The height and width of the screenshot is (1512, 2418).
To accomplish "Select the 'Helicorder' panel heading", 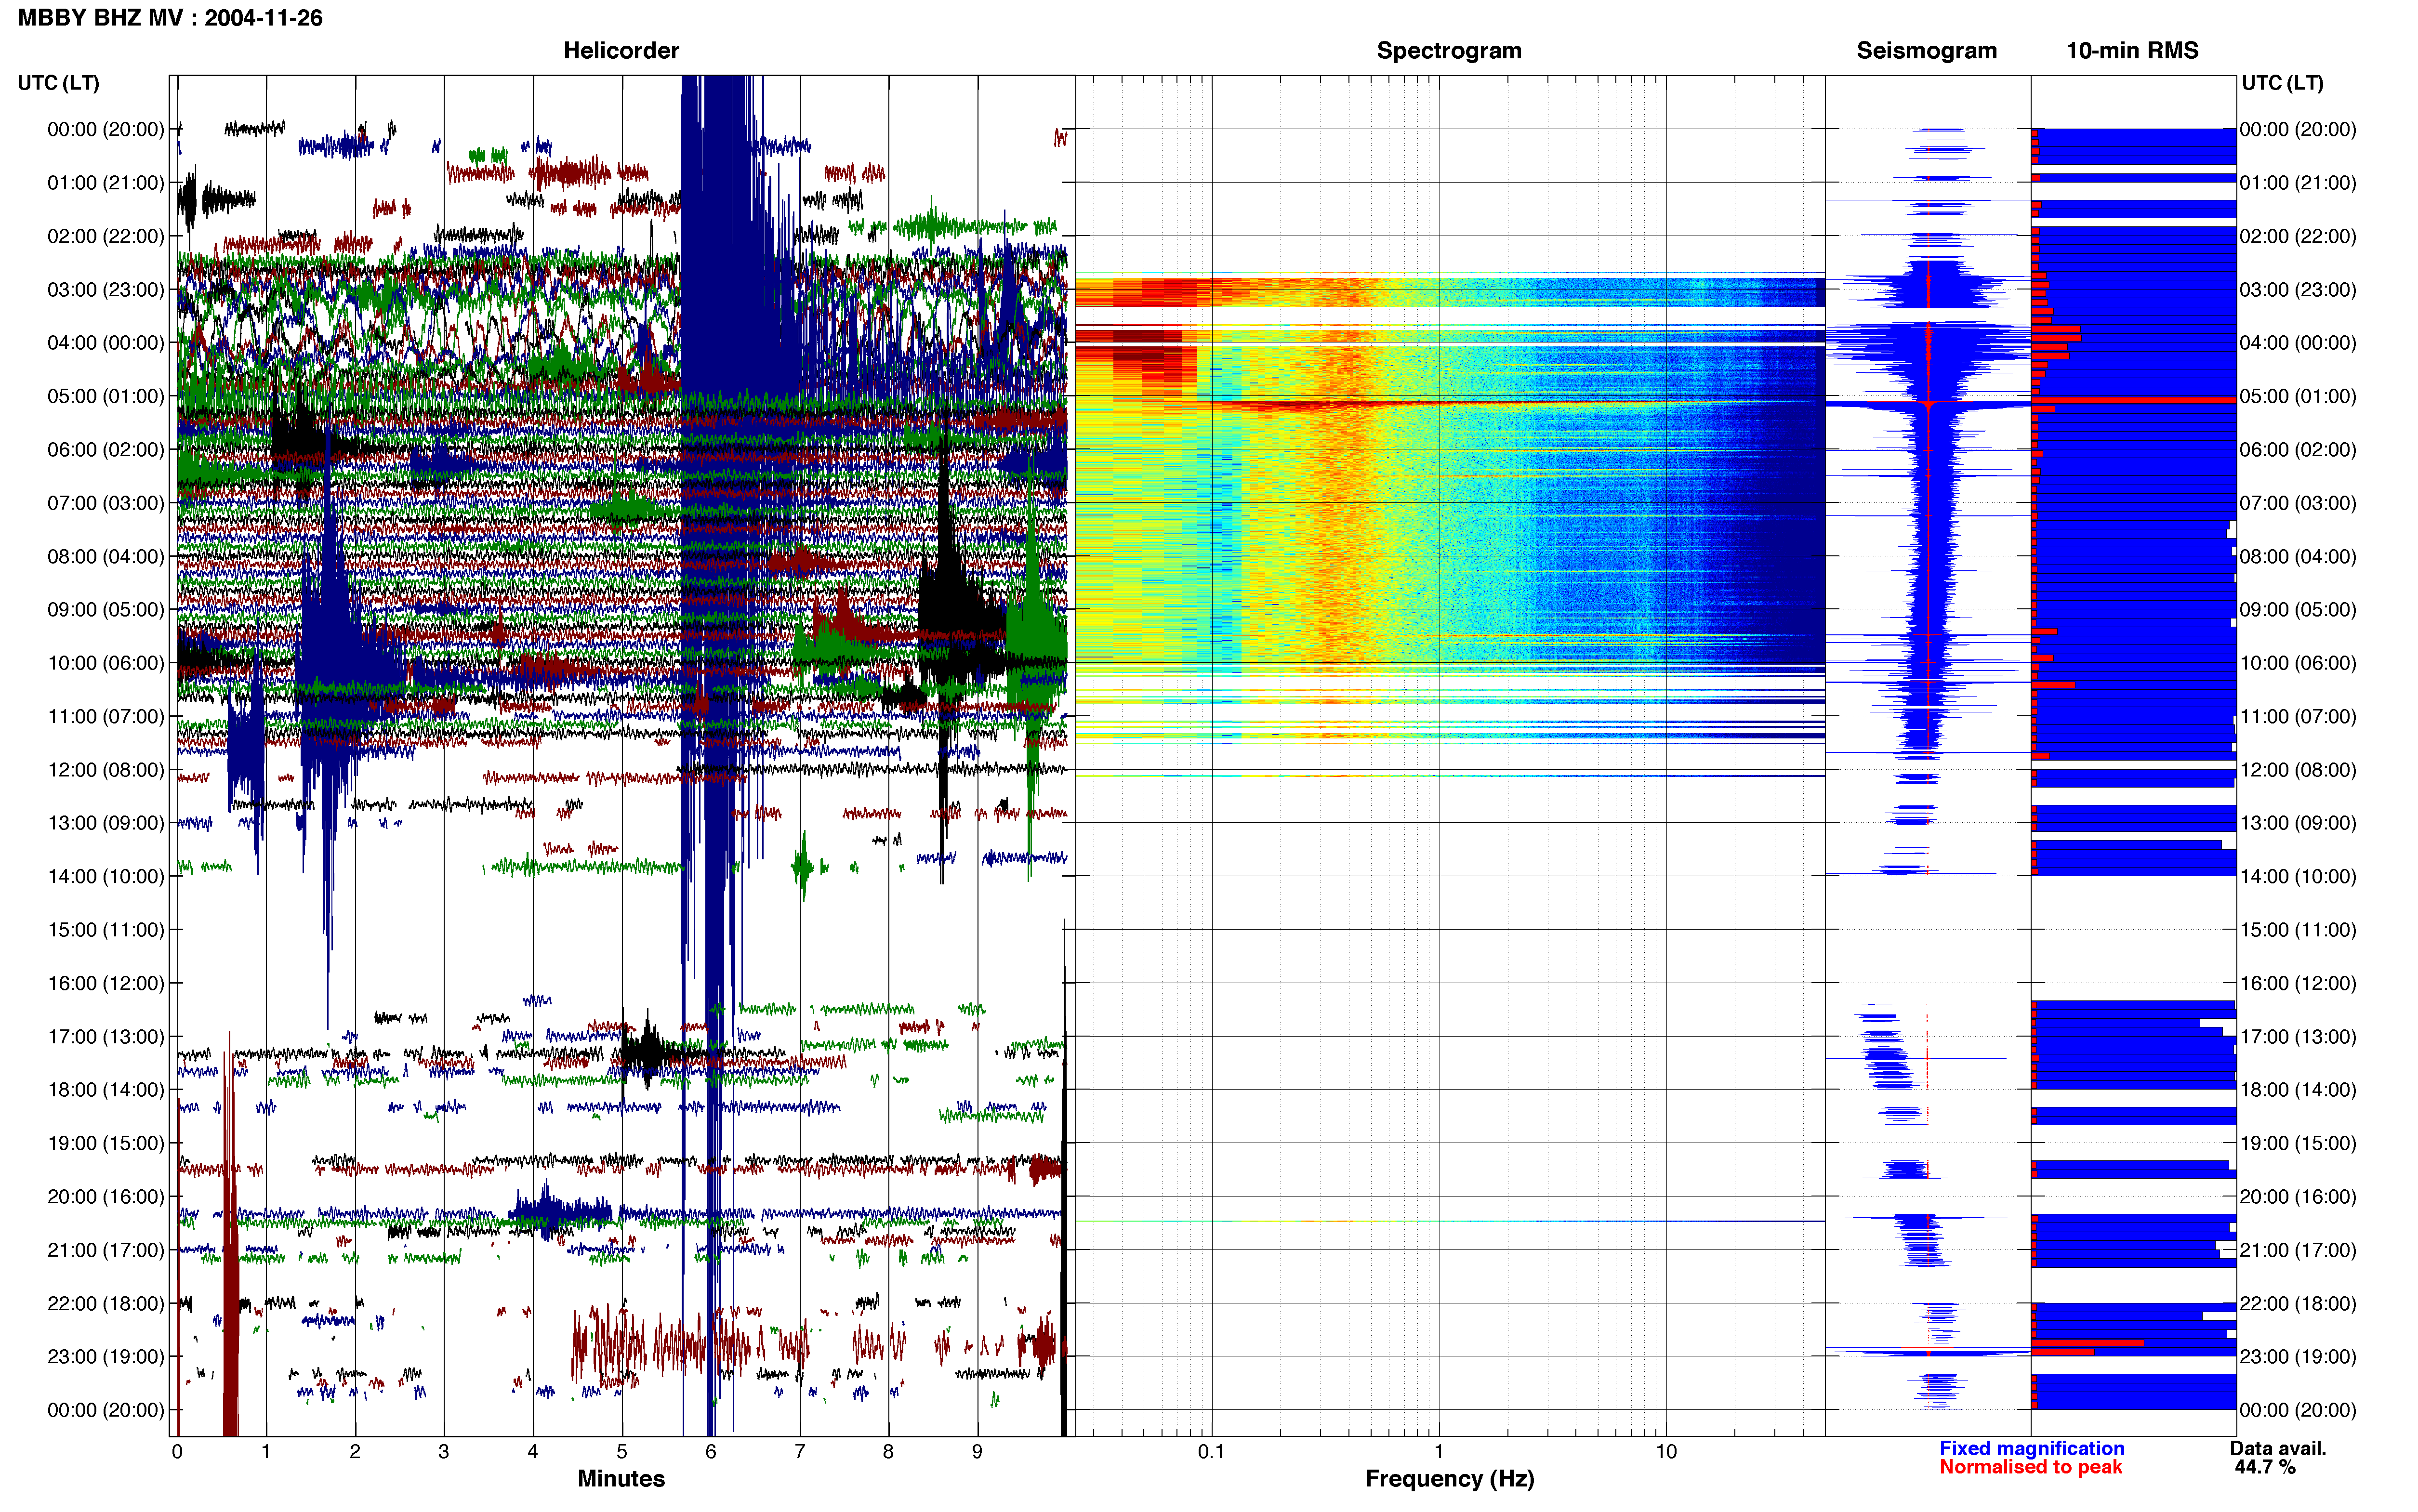I will point(621,51).
